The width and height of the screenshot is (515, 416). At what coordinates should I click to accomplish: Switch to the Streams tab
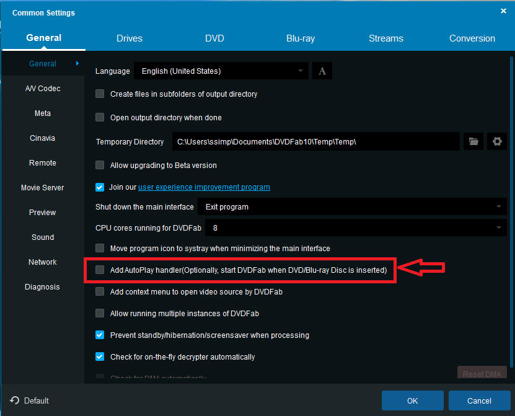[386, 38]
